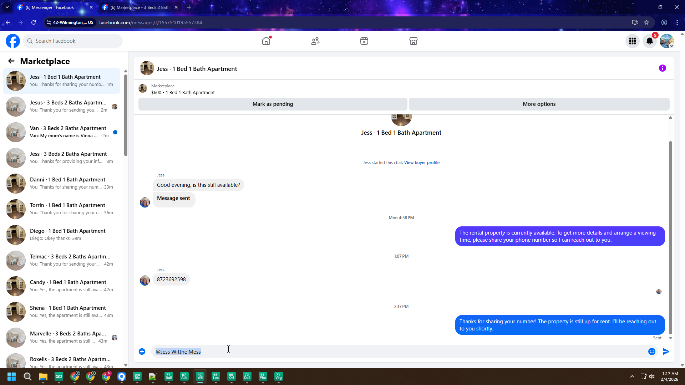Open account profile dropdown avatar
This screenshot has width=685, height=385.
point(666,41)
